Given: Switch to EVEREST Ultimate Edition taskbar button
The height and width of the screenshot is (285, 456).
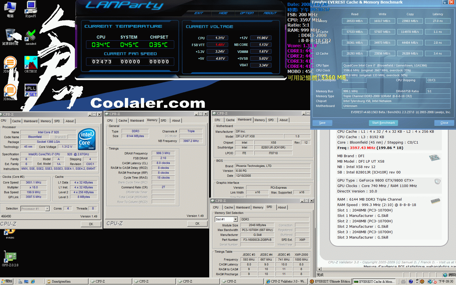Looking at the screenshot, I should pos(330,281).
